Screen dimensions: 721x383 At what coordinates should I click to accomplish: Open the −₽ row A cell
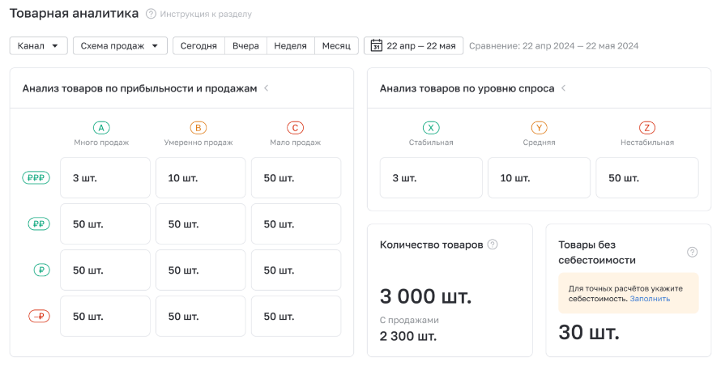(x=105, y=316)
